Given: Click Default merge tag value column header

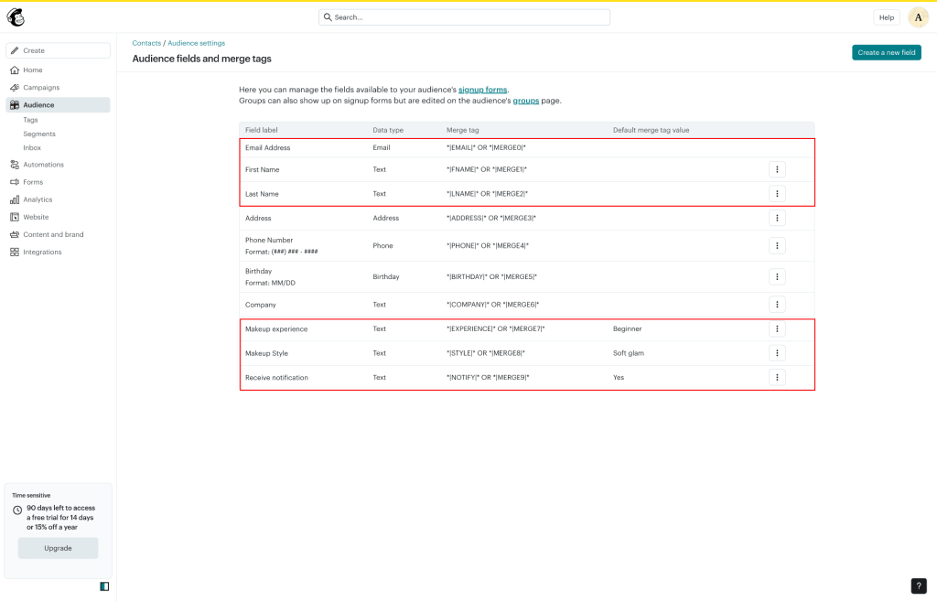Looking at the screenshot, I should pyautogui.click(x=651, y=130).
